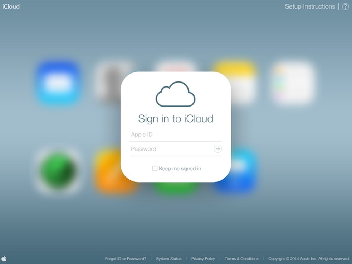Click the cloud logo above the sign-in form
Image resolution: width=352 pixels, height=264 pixels.
tap(175, 94)
